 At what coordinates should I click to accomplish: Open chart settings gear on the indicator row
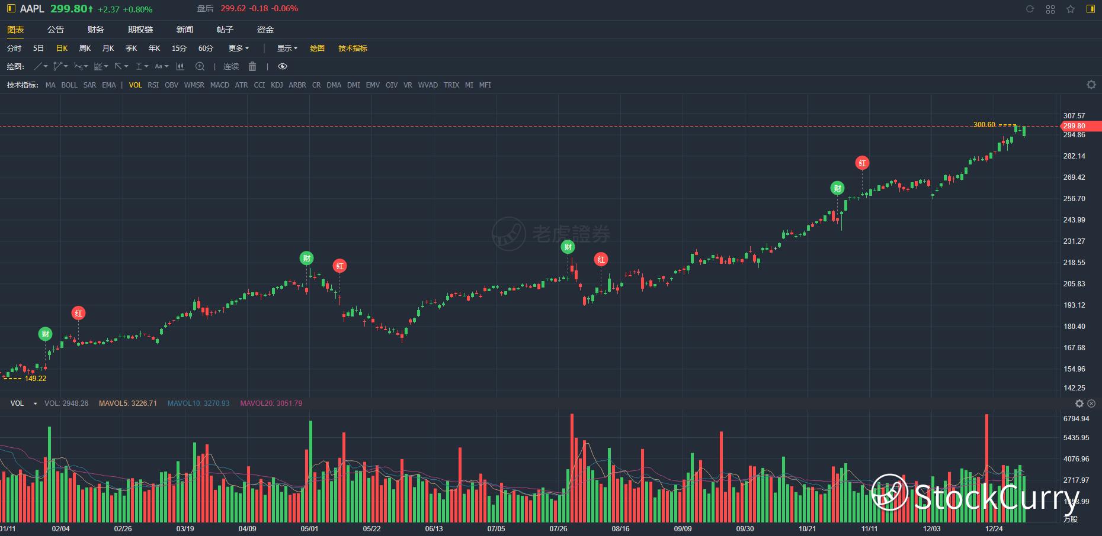tap(1091, 85)
